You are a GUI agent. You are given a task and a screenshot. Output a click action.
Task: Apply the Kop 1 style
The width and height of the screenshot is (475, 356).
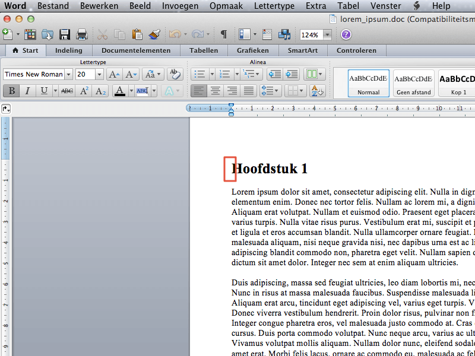(457, 83)
